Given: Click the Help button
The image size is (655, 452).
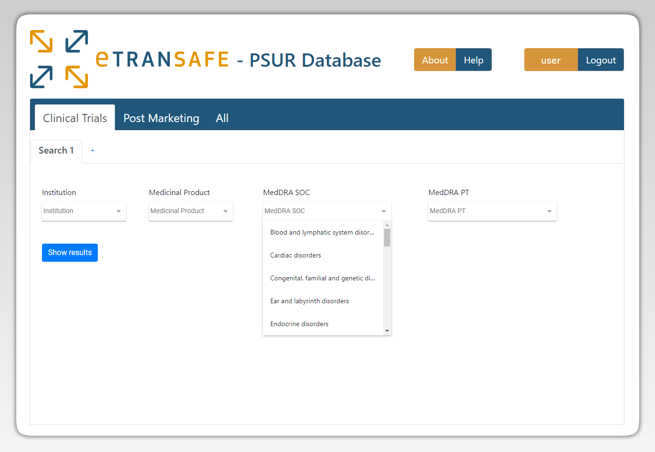Looking at the screenshot, I should (473, 60).
